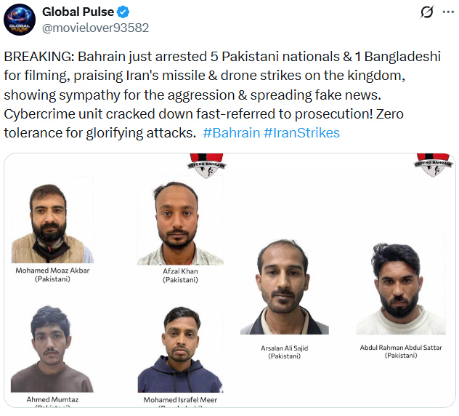
Task: Follow the #Bahrain hashtag link
Action: tap(231, 133)
